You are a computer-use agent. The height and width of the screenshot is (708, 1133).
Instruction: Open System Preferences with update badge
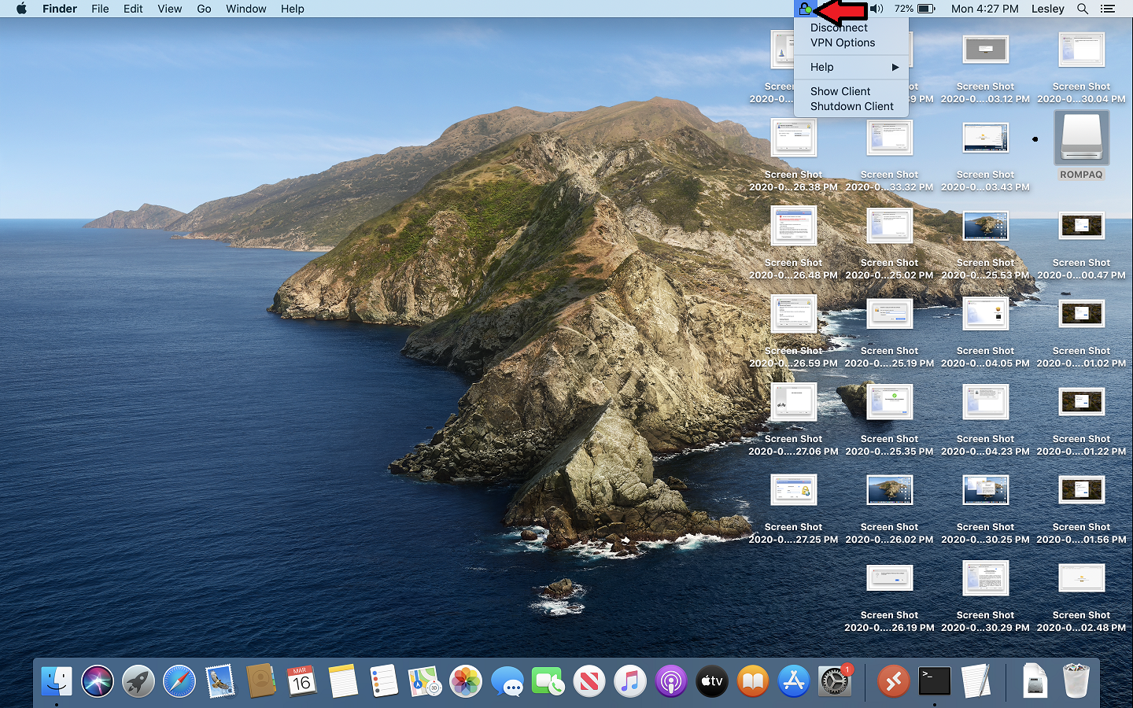[834, 681]
